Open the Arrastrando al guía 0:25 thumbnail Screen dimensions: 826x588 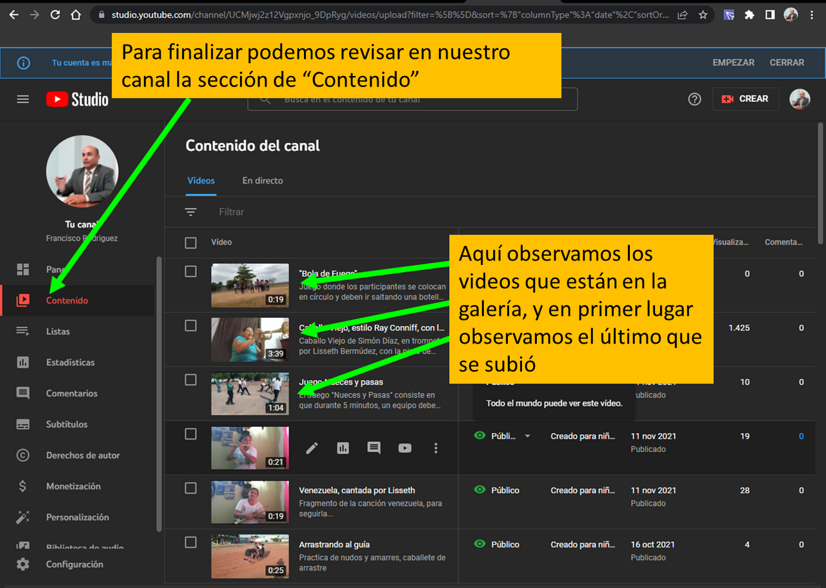(250, 556)
